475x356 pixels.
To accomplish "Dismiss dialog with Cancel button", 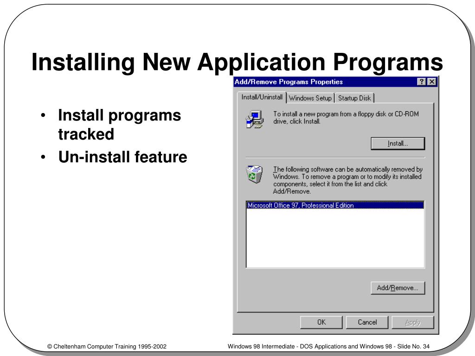I will [367, 322].
